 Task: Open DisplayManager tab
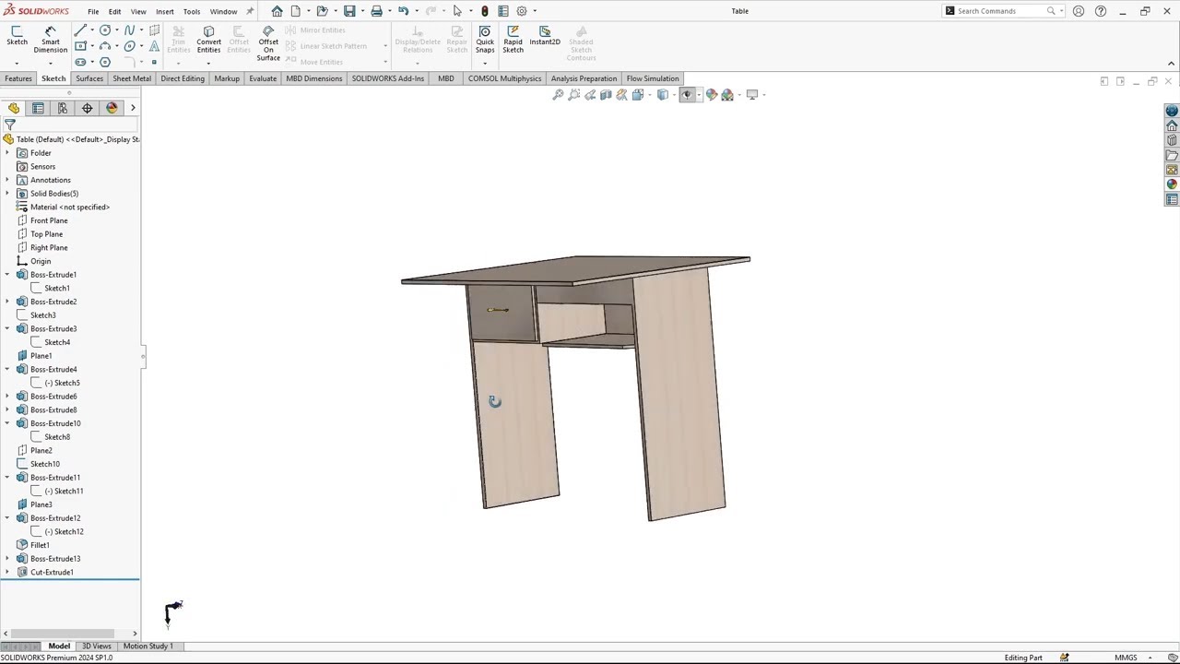112,108
